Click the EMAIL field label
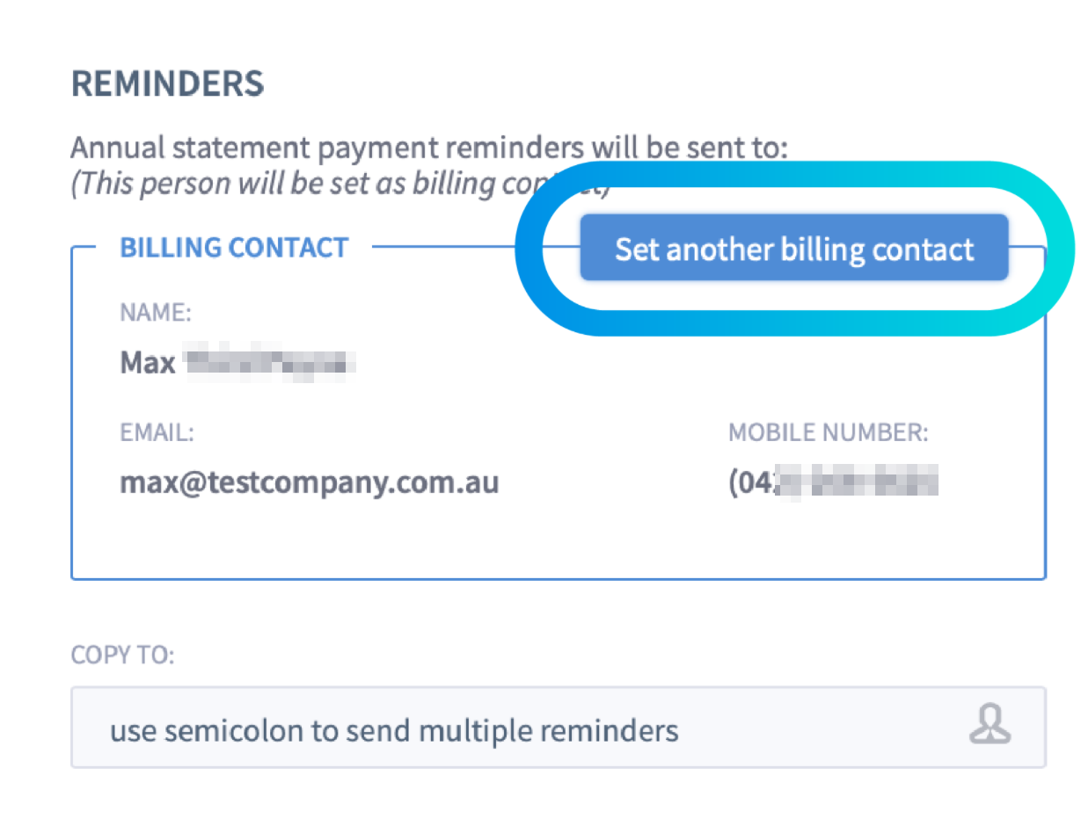This screenshot has width=1081, height=833. point(157,432)
